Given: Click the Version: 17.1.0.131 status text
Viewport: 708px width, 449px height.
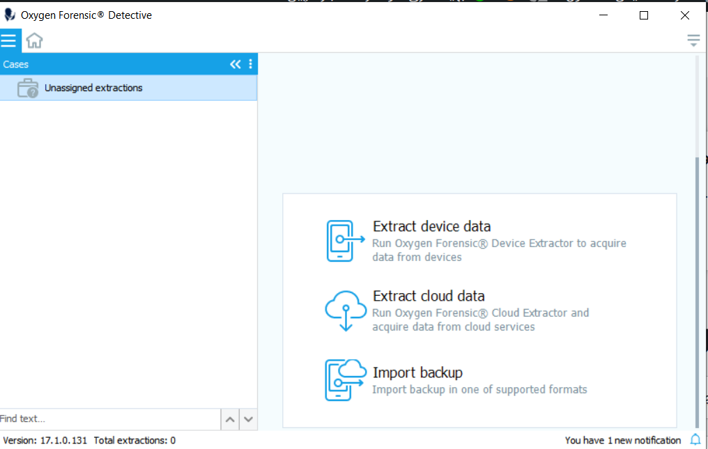Looking at the screenshot, I should point(45,441).
